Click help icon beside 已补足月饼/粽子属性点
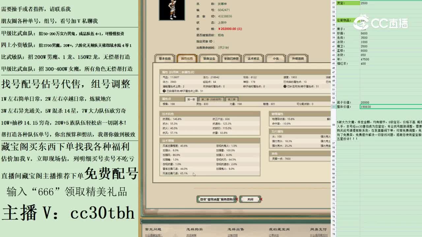The image size is (422, 237). (x=285, y=86)
